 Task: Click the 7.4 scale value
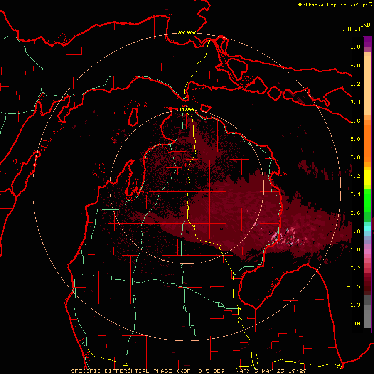(x=355, y=102)
